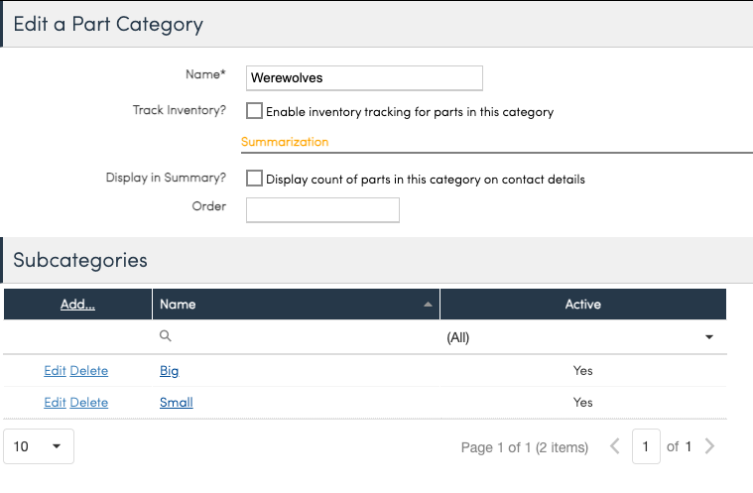Image resolution: width=753 pixels, height=493 pixels.
Task: Go to next page arrow
Action: 709,447
